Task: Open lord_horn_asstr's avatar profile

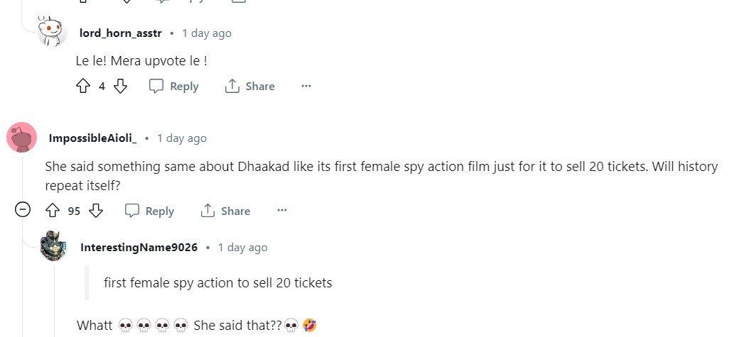Action: click(53, 33)
